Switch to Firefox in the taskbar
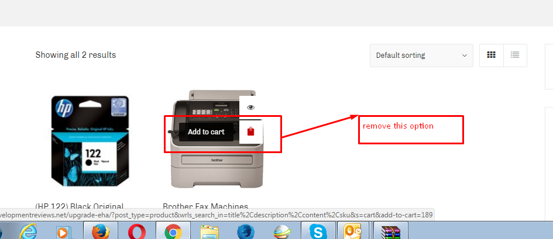 pyautogui.click(x=101, y=232)
